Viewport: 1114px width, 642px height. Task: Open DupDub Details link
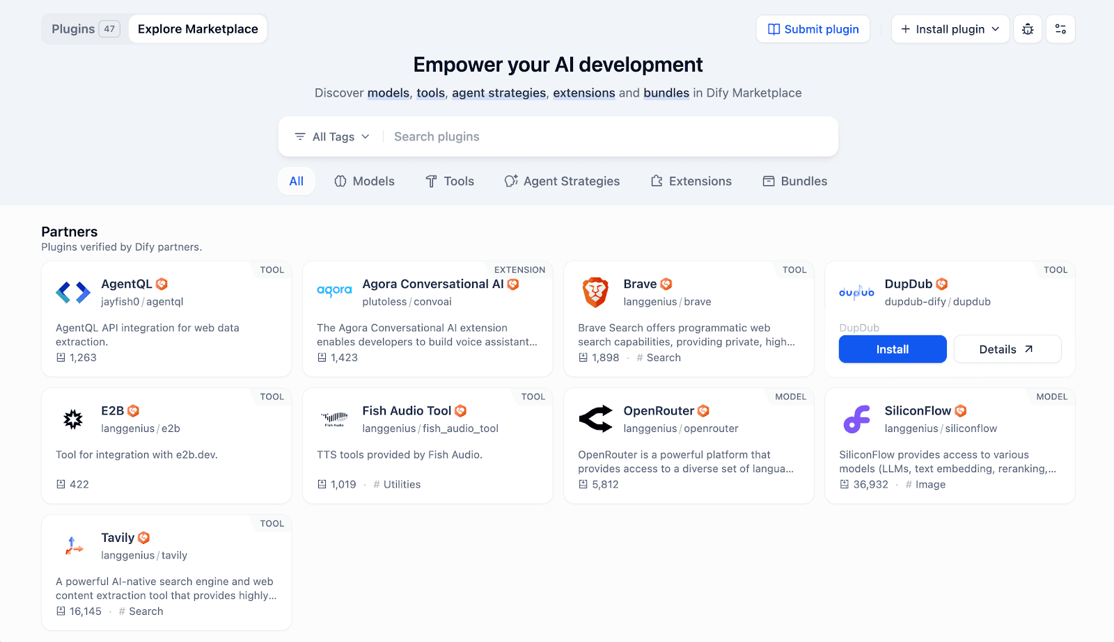point(1007,349)
